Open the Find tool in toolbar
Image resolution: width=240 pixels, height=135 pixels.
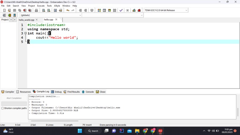[x=43, y=10]
